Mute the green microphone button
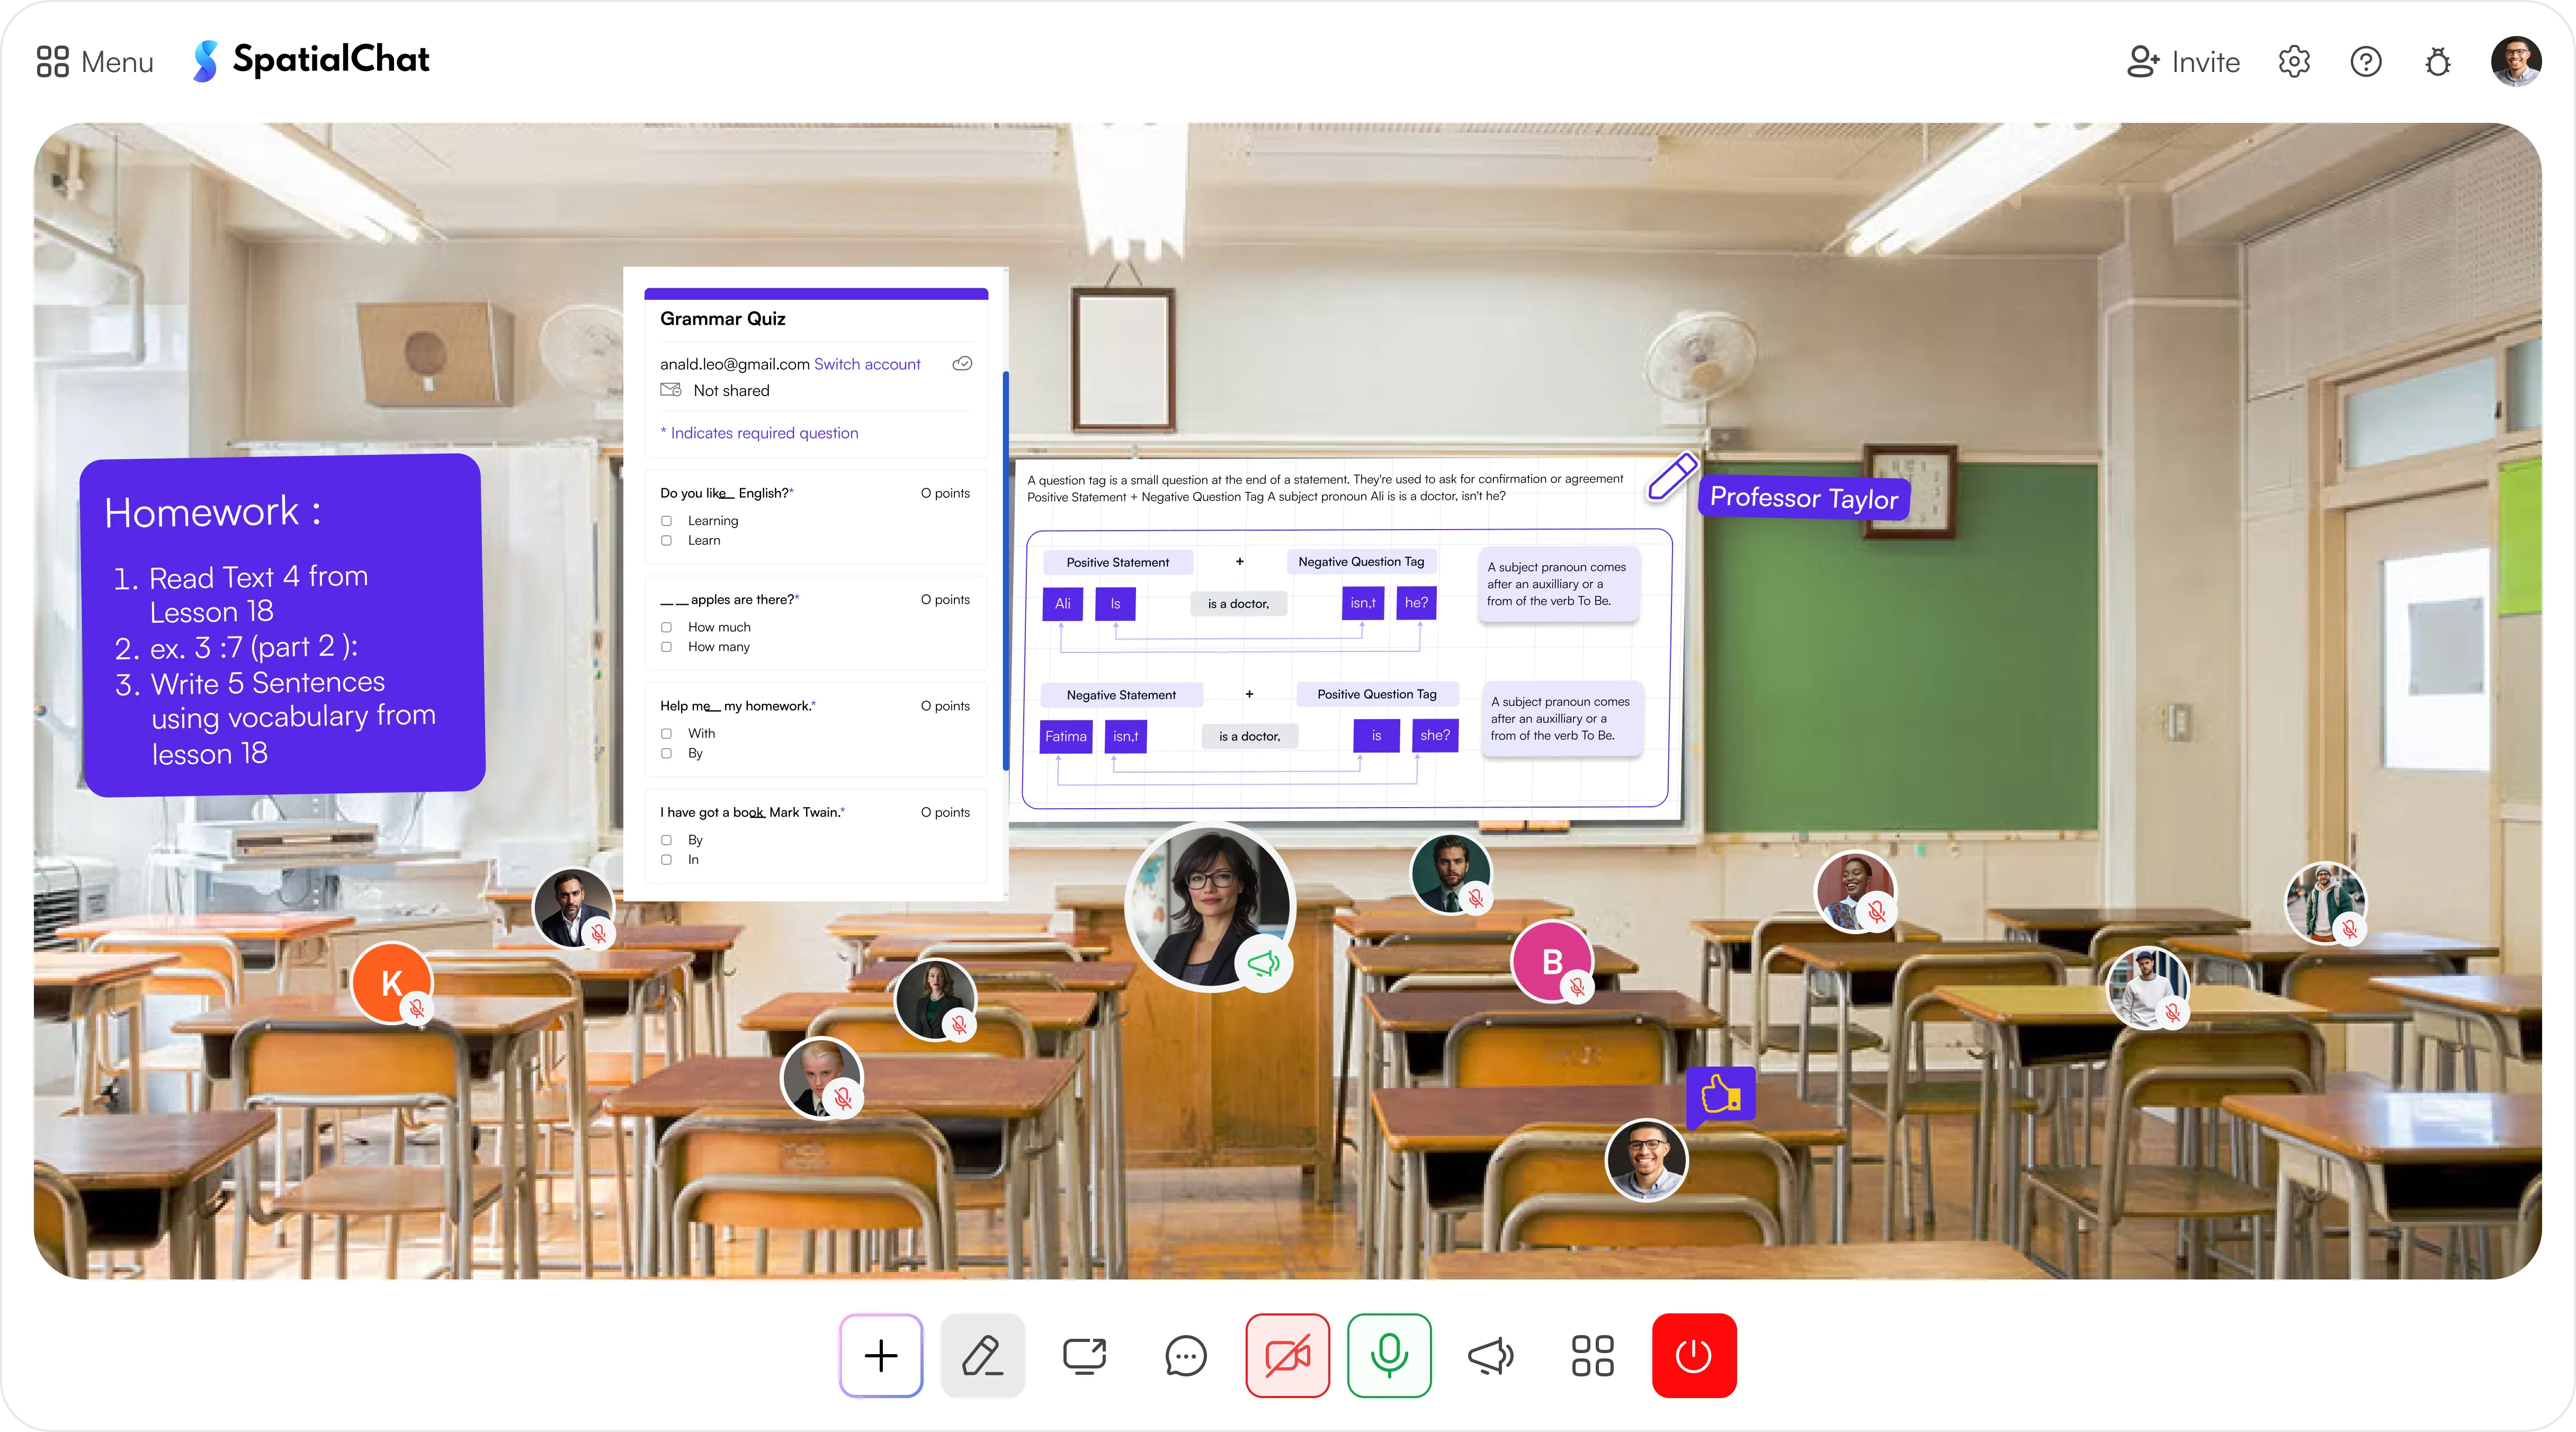The width and height of the screenshot is (2576, 1432). click(1389, 1356)
